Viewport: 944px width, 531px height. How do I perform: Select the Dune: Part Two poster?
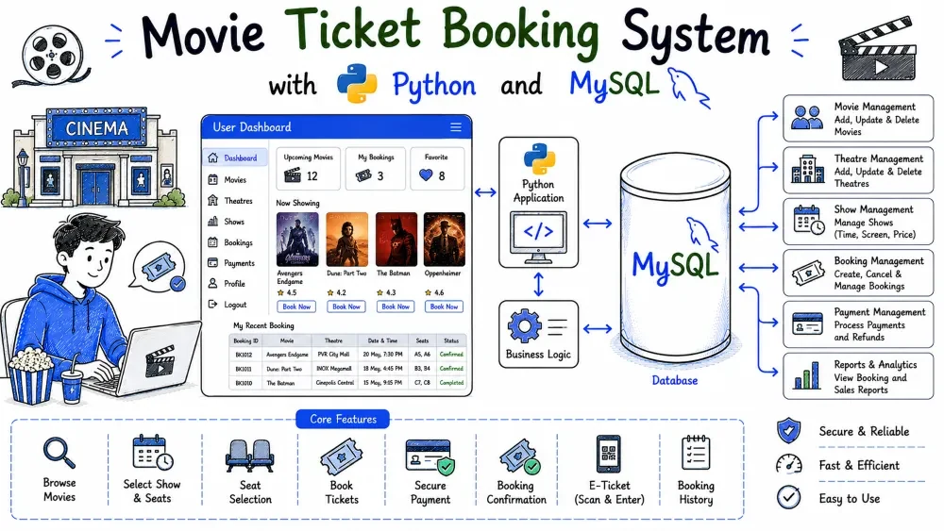point(346,240)
